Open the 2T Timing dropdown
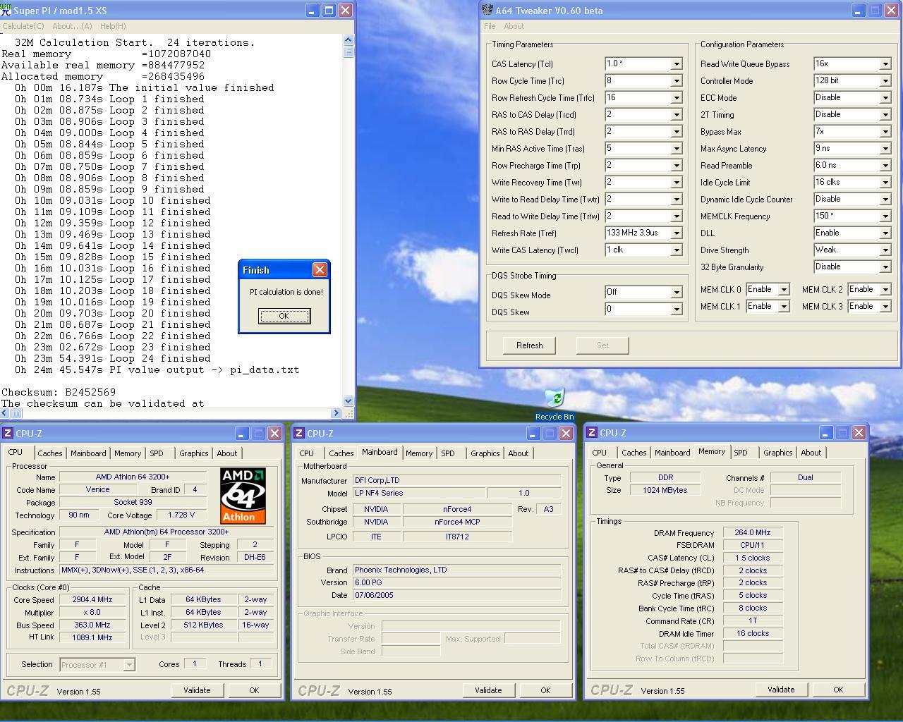The image size is (903, 722). point(885,114)
